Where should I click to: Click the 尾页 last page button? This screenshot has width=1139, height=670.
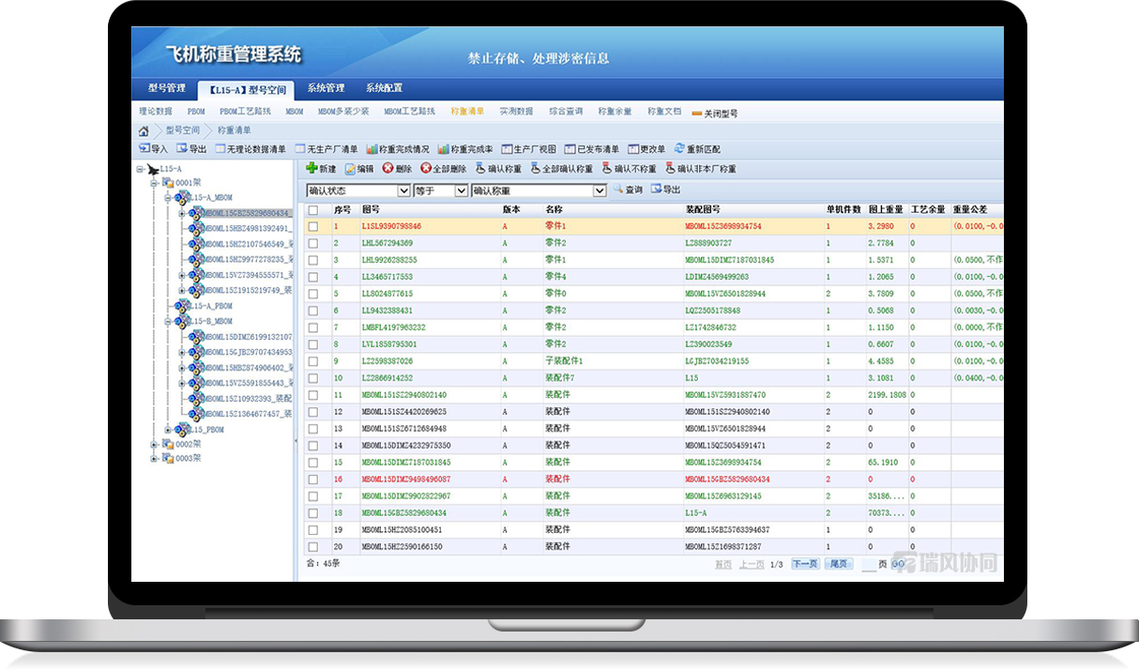(838, 564)
